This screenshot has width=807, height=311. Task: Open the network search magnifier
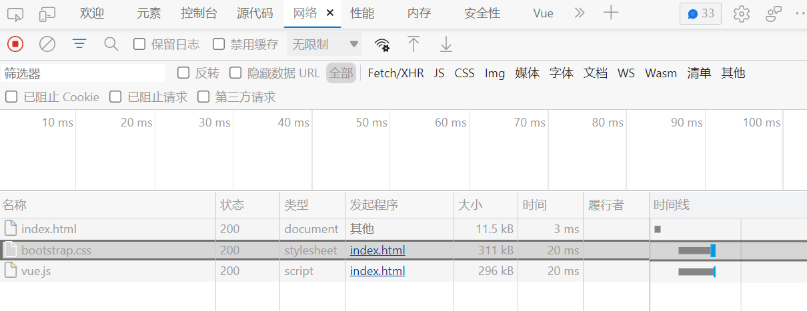point(111,45)
